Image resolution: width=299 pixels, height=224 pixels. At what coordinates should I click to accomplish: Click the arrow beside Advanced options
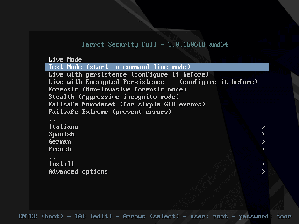(x=263, y=171)
